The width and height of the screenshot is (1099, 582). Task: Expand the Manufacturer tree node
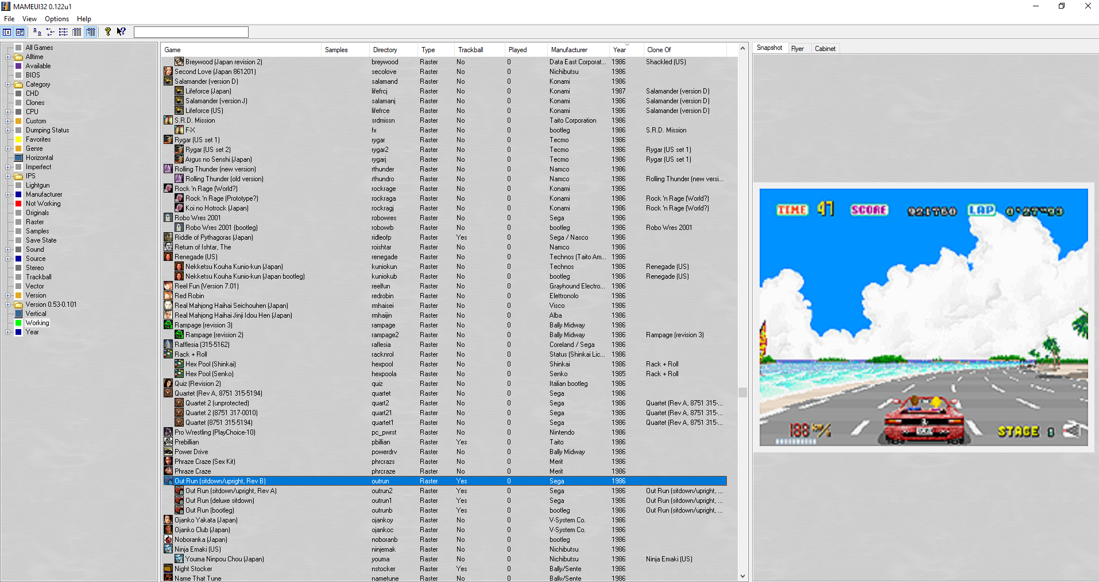[7, 194]
